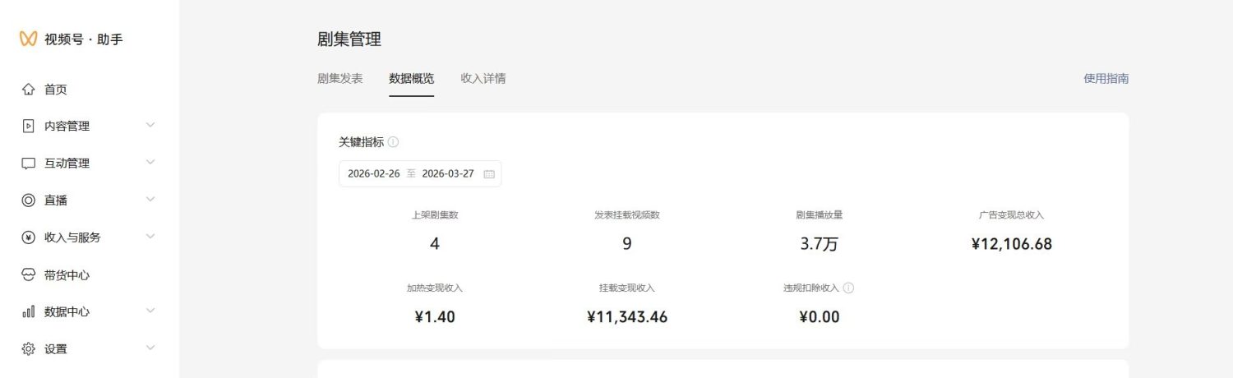Click the 视频号 · 助手 title text
Screen dimensions: 1233x378
(x=84, y=39)
